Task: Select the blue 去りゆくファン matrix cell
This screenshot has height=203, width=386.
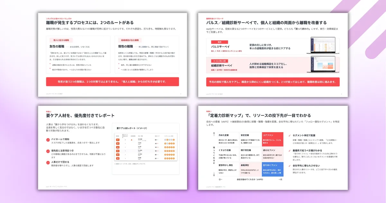Action: pyautogui.click(x=273, y=169)
